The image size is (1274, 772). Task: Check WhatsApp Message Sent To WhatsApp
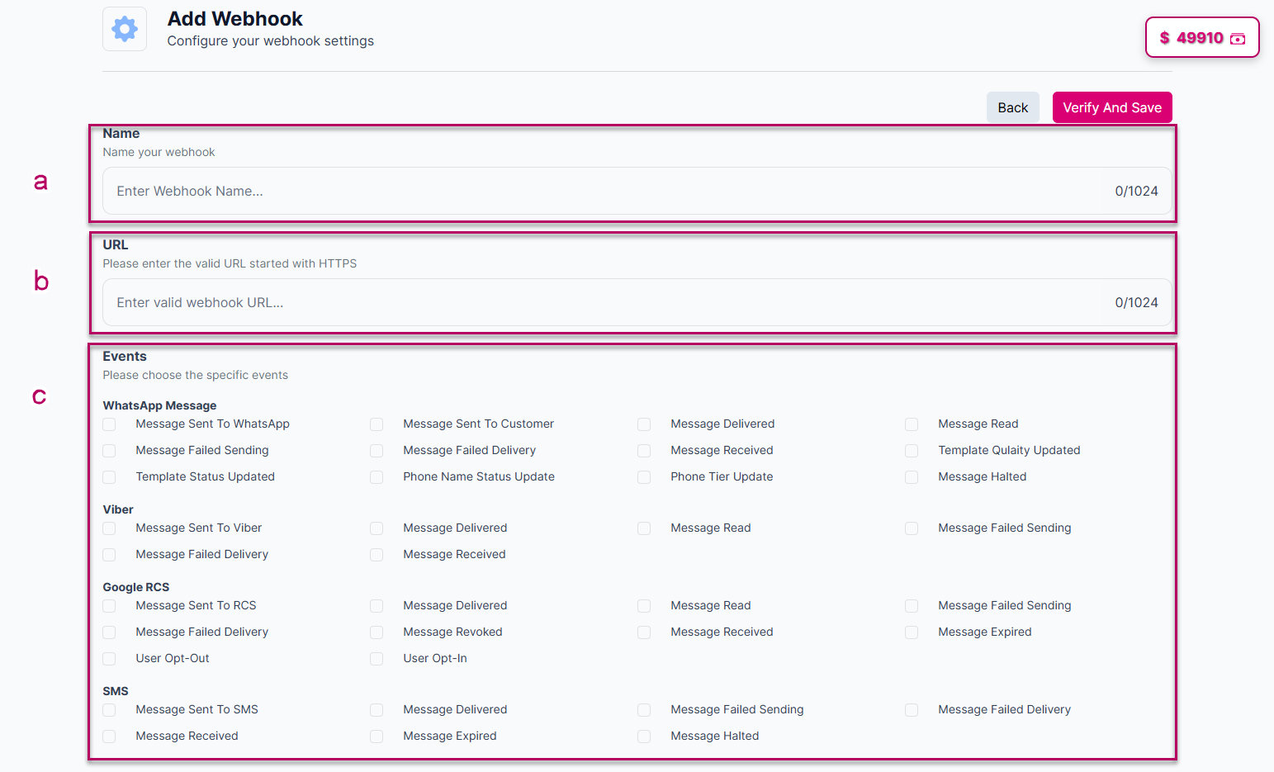[109, 424]
